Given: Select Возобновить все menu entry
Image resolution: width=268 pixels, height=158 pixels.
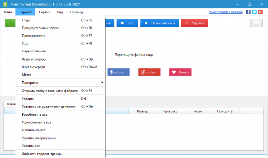Looking at the screenshot, I should click(60, 115).
